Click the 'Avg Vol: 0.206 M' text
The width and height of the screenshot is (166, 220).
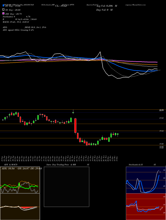107,6
